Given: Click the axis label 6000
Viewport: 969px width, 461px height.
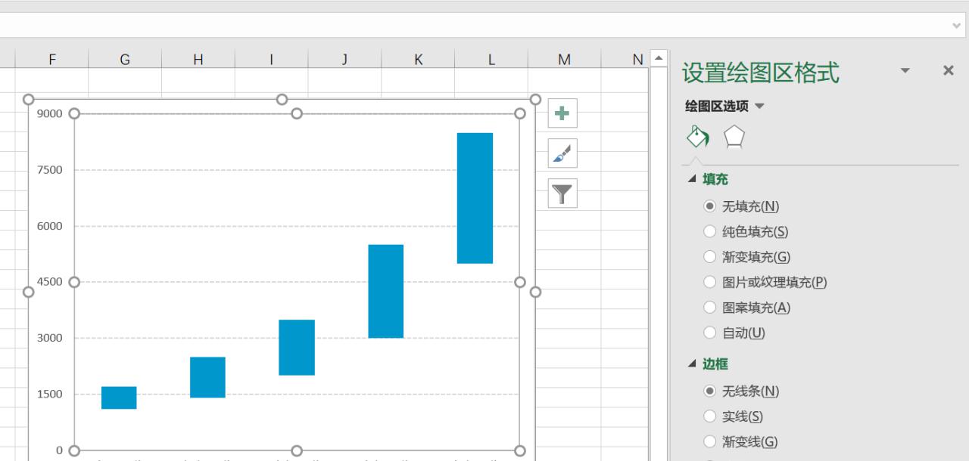Looking at the screenshot, I should 50,225.
